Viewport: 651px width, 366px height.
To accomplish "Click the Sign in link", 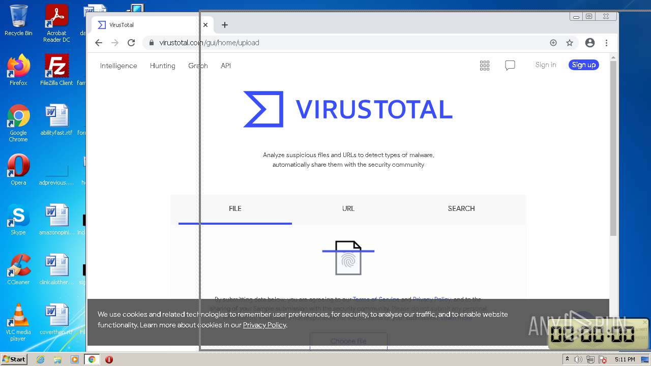I will point(546,65).
